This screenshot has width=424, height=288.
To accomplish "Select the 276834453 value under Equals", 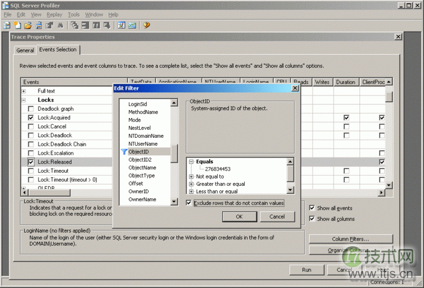I will coord(218,169).
